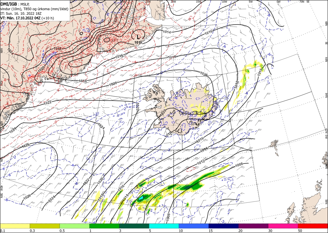The height and width of the screenshot is (233, 328).
Task: Select the legend tick label "3"
Action: pos(120,231)
